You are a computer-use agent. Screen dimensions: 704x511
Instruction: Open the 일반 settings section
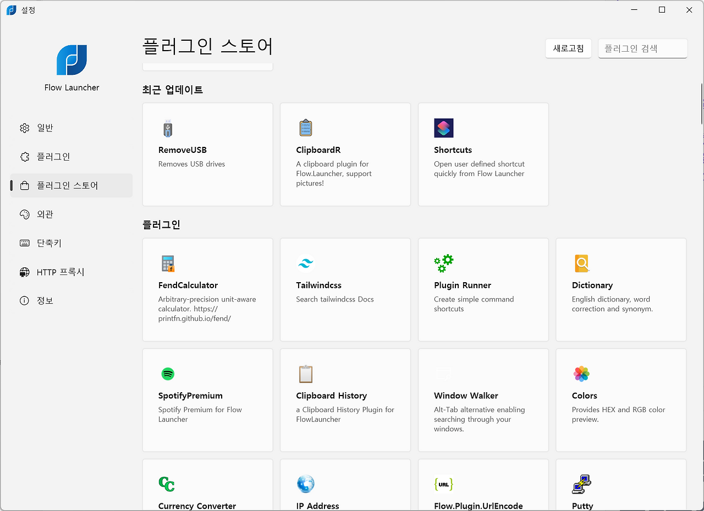(x=71, y=128)
